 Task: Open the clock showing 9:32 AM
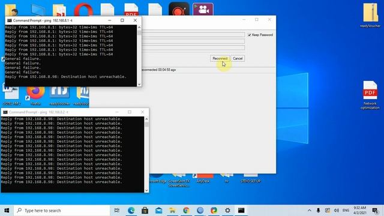point(359,211)
